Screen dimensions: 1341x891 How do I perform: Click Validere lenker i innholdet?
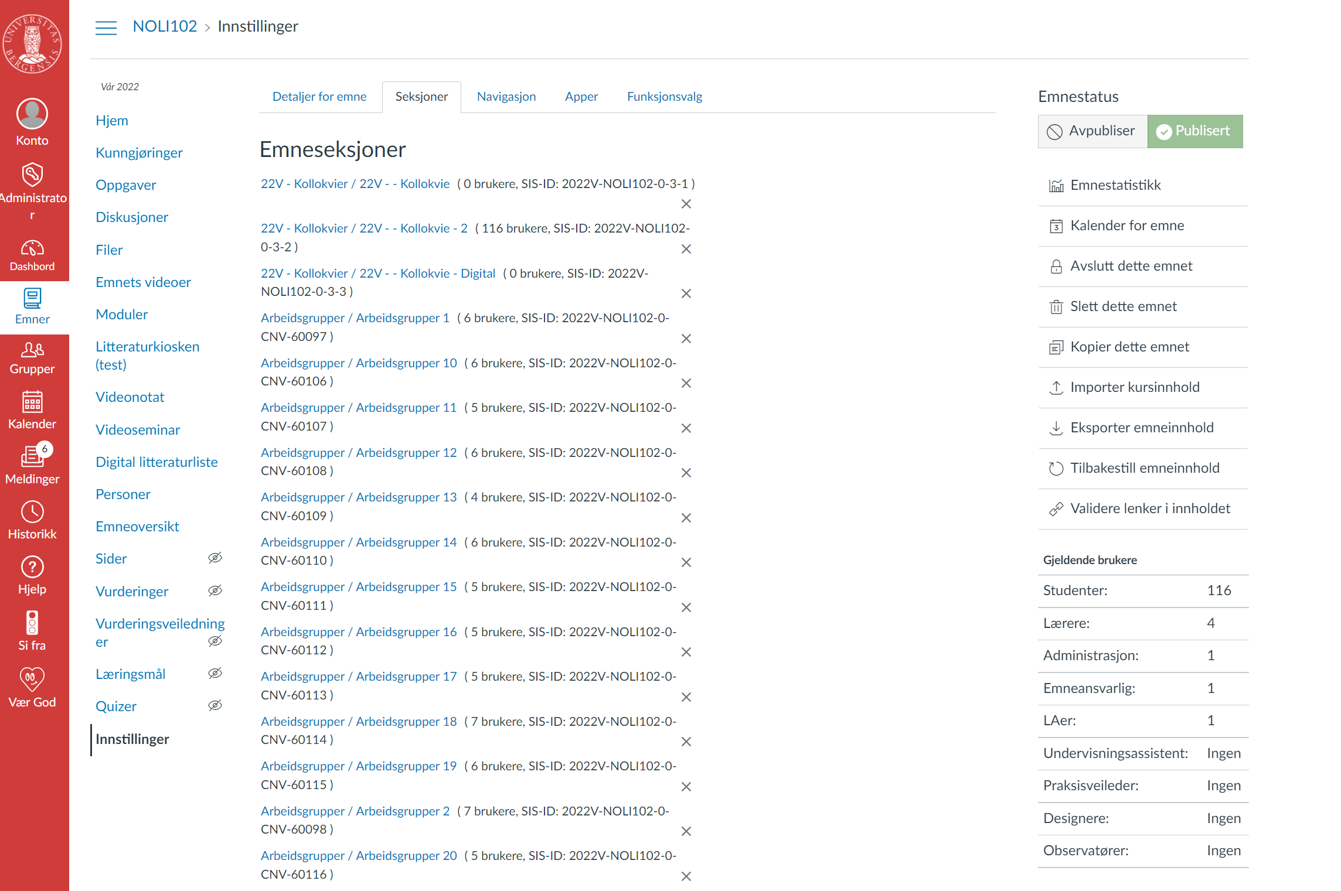(1142, 509)
